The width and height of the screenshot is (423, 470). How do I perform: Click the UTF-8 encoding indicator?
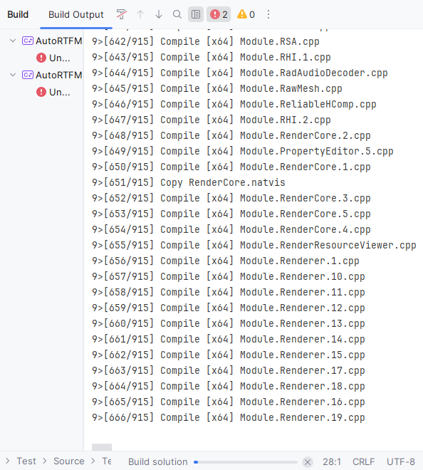(x=401, y=461)
